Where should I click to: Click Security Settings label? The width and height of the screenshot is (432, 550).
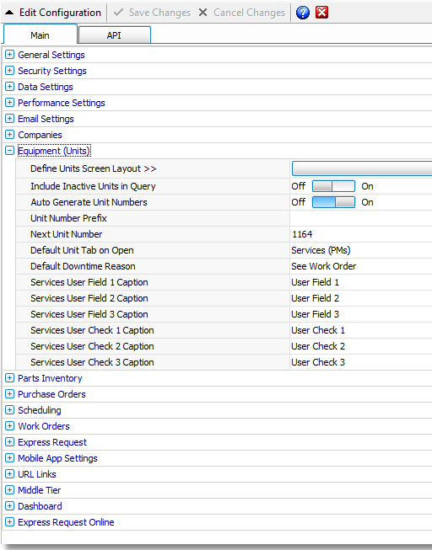tap(52, 71)
